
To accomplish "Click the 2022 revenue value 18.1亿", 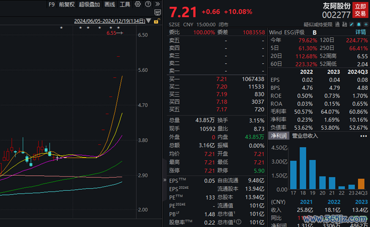I will tap(332, 210).
